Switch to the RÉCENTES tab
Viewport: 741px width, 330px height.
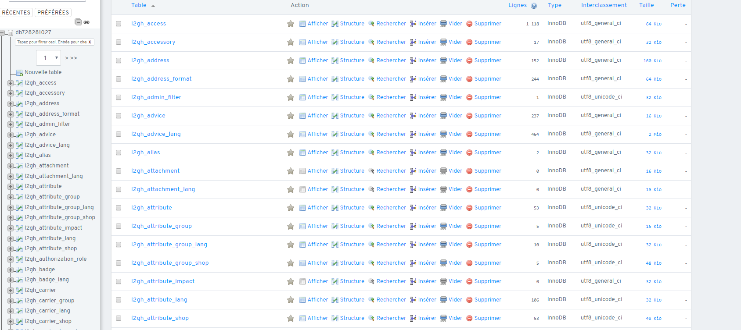click(16, 12)
